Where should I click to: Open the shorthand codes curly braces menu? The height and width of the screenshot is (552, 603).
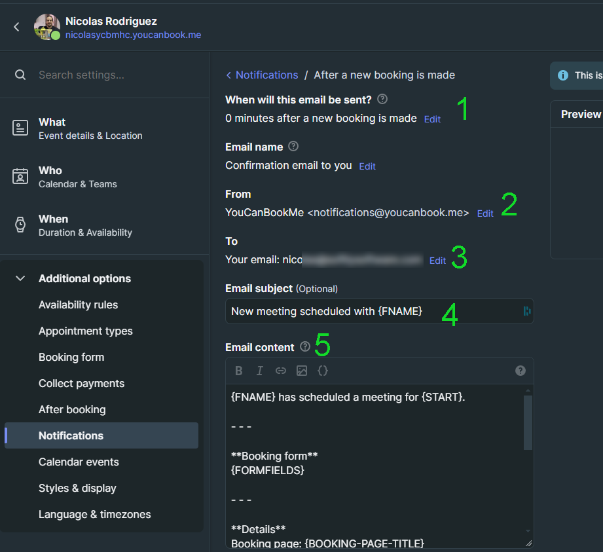pyautogui.click(x=323, y=371)
